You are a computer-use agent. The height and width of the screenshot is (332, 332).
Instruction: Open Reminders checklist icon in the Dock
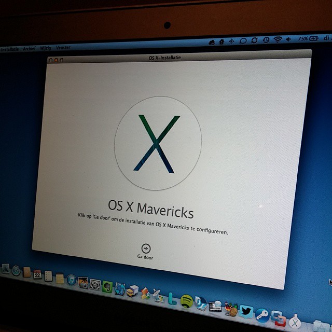[x=48, y=276]
